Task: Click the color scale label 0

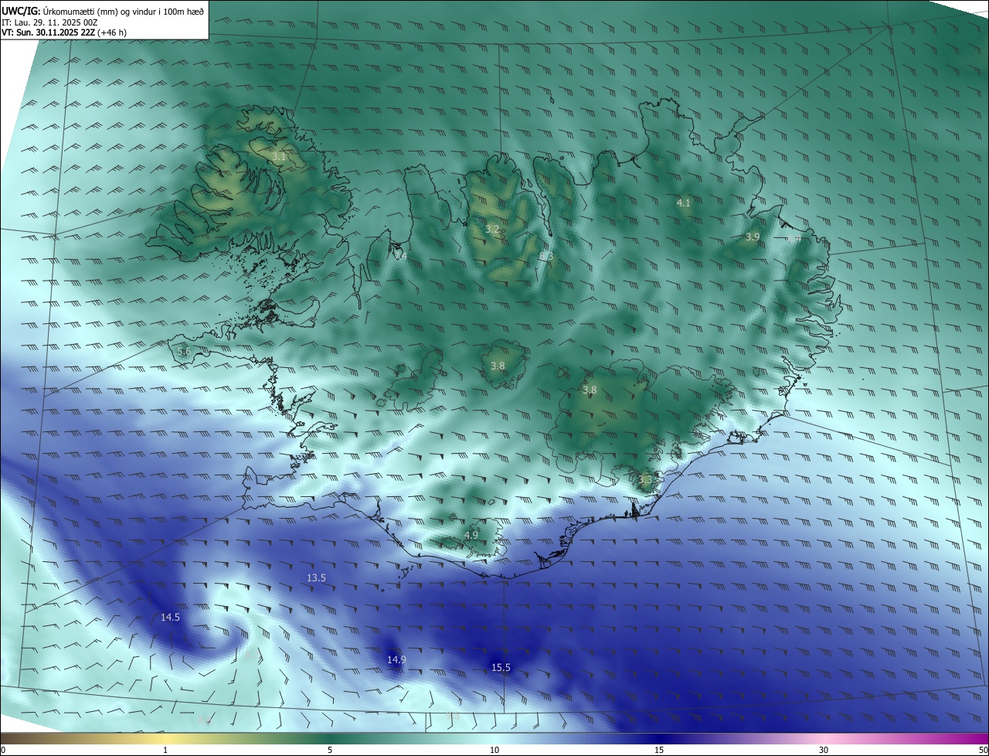Action: click(x=3, y=750)
